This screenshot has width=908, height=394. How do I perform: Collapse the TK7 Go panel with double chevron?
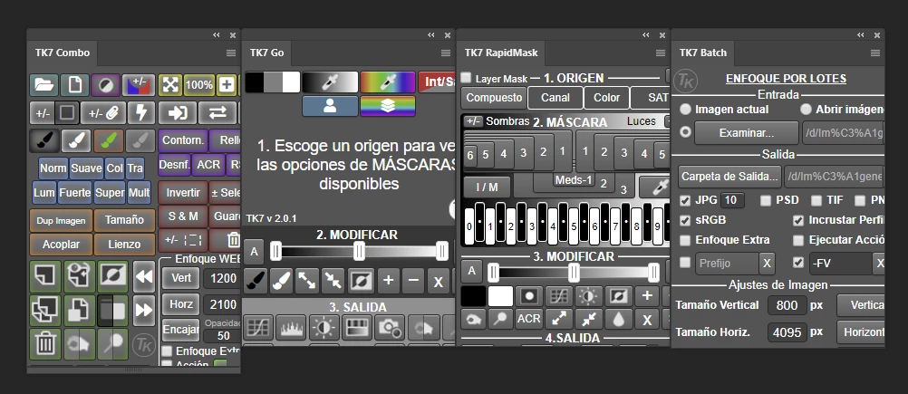(431, 35)
